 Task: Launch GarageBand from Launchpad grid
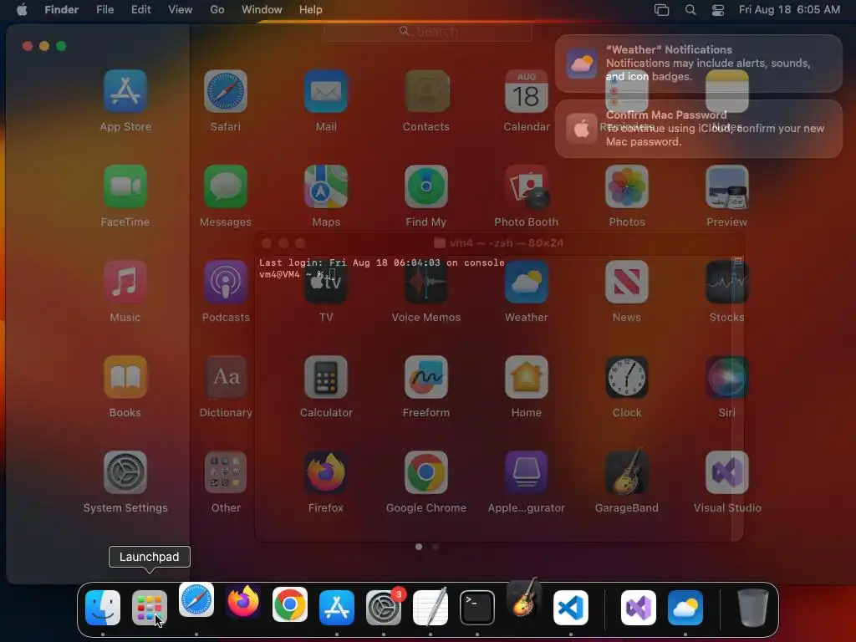tap(627, 472)
